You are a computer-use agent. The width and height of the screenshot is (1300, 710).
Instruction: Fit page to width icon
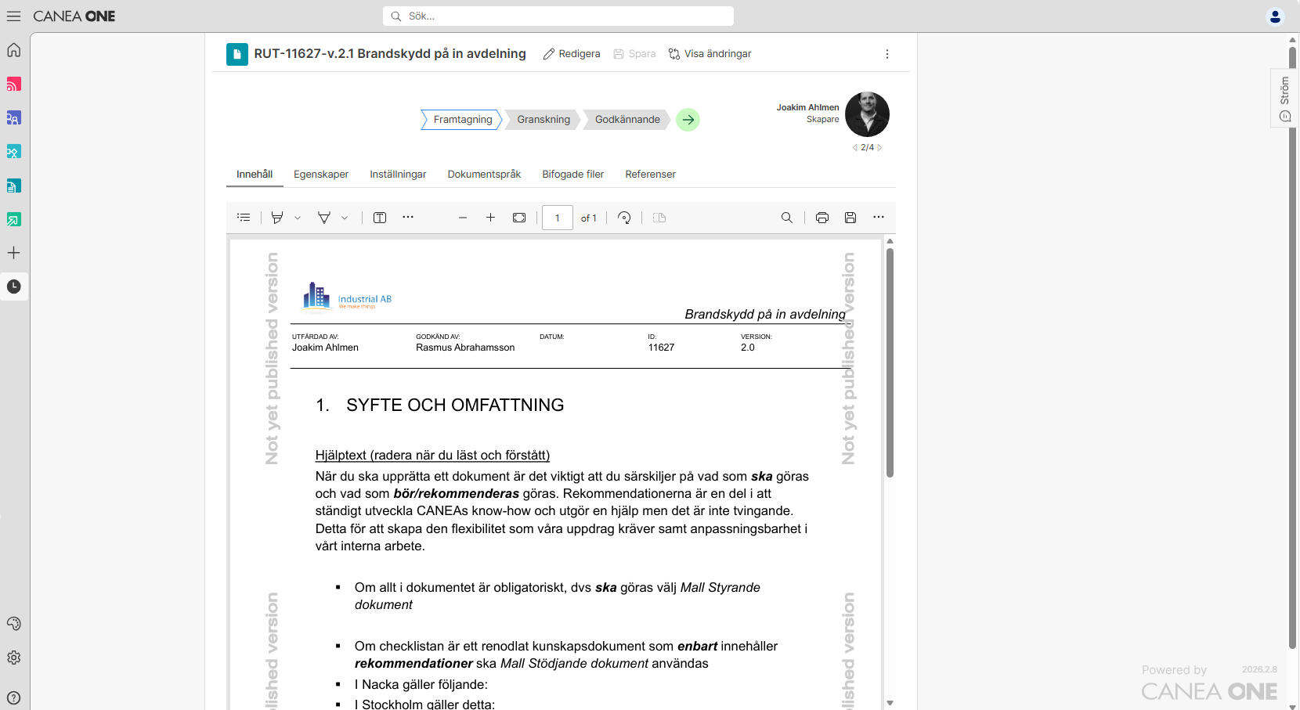[519, 218]
